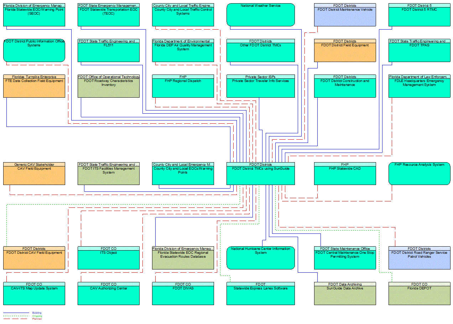Open FDOT Roadway Characteristics Inventory node
The height and width of the screenshot is (324, 453).
(109, 86)
